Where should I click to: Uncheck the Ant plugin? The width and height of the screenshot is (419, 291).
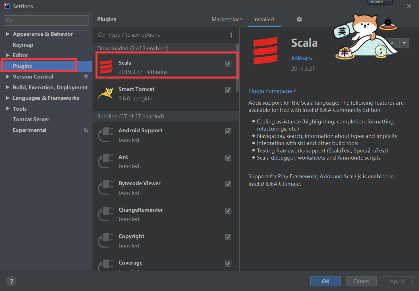click(228, 158)
